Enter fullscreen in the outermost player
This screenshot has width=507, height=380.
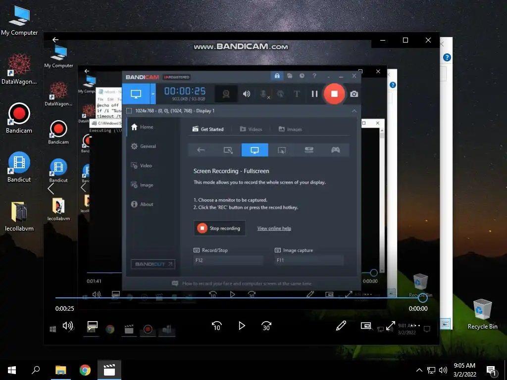point(391,326)
